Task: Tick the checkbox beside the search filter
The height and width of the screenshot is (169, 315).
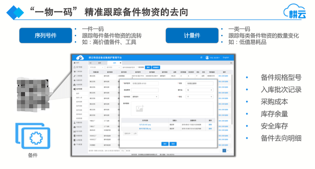Action: [138, 67]
